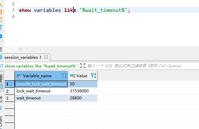The width and height of the screenshot is (199, 129).
Task: Click the ABC type icon of Value
Action: (73, 76)
